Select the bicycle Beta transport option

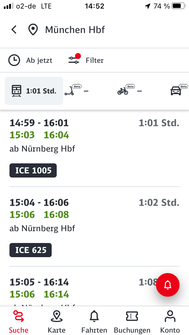[130, 91]
